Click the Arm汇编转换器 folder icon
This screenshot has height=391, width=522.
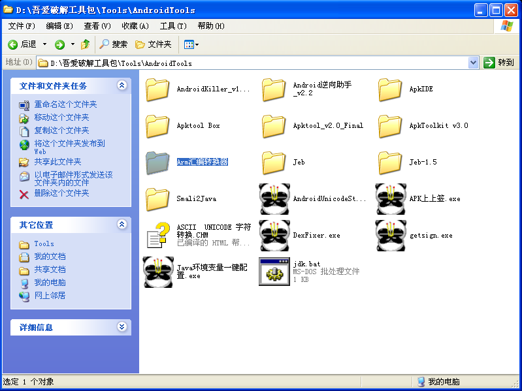click(157, 163)
